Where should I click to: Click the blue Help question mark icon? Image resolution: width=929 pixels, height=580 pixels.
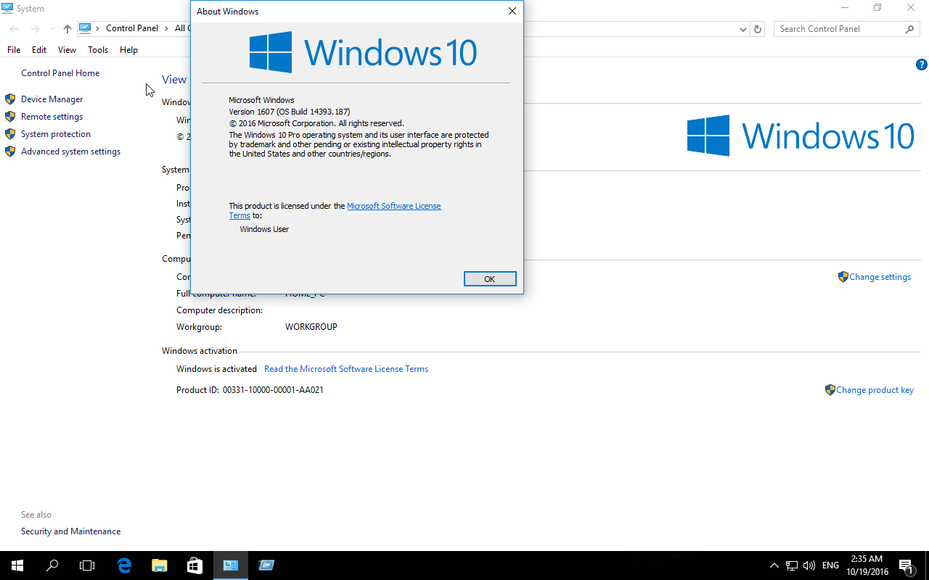tap(922, 65)
